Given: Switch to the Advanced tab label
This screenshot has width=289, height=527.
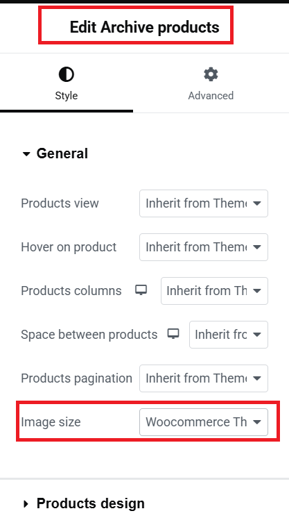Looking at the screenshot, I should (211, 95).
